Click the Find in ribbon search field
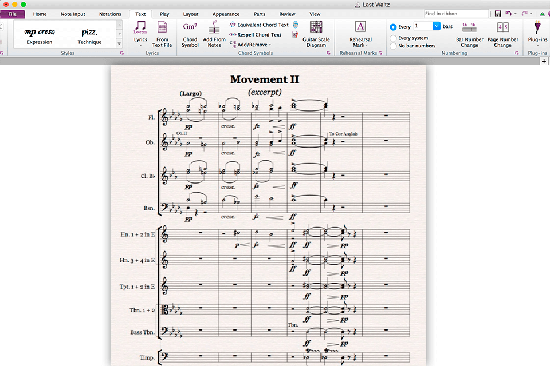Viewport: 550px width, 366px height. [456, 13]
